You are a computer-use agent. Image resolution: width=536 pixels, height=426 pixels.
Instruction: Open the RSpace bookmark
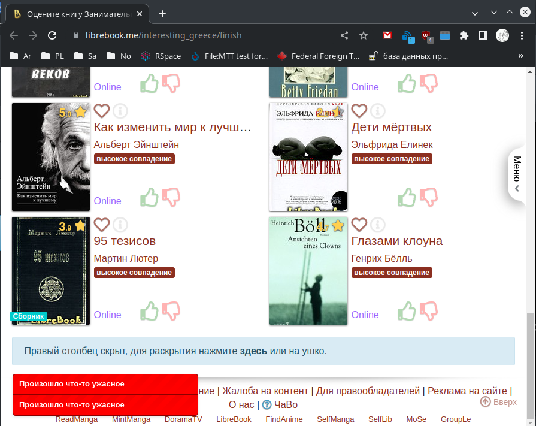point(161,56)
